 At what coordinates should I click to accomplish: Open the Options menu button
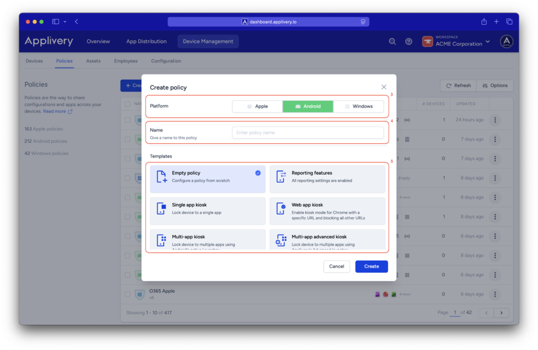point(495,86)
